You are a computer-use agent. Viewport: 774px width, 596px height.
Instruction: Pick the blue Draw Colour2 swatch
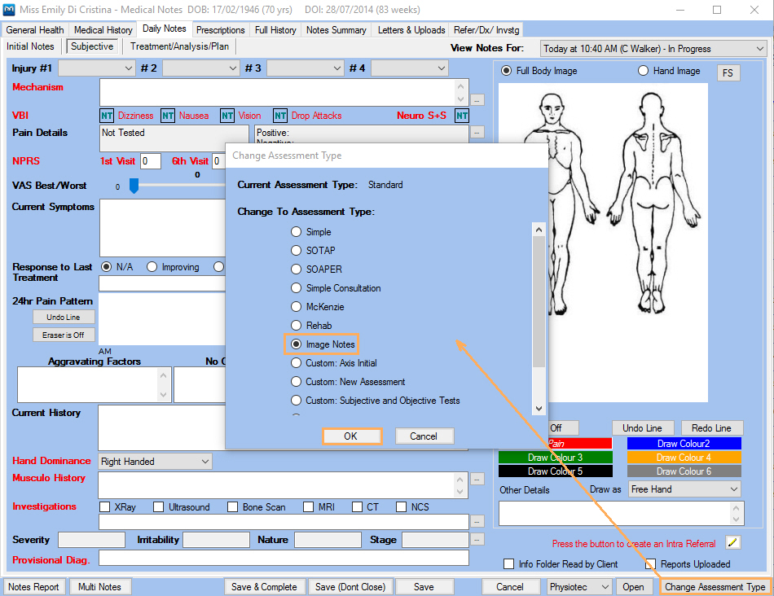tap(684, 444)
